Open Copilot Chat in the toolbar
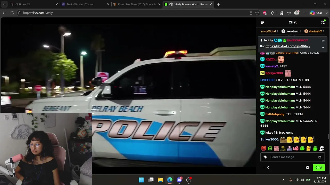The width and height of the screenshot is (330, 185). (316, 13)
